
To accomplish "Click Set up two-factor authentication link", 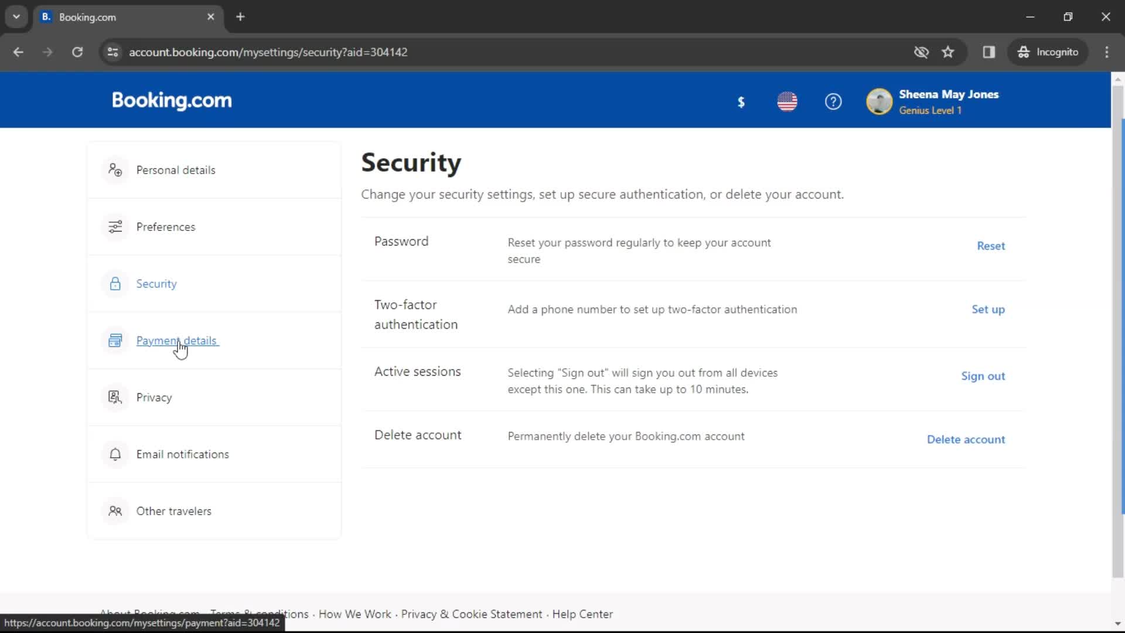I will (988, 309).
